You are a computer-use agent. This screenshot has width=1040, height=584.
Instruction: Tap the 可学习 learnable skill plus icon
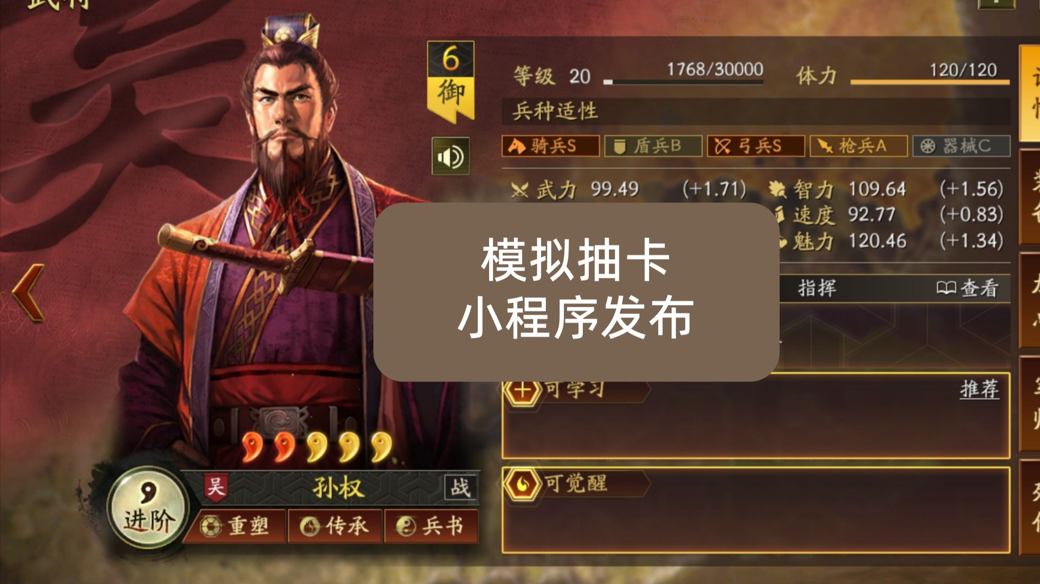point(522,391)
